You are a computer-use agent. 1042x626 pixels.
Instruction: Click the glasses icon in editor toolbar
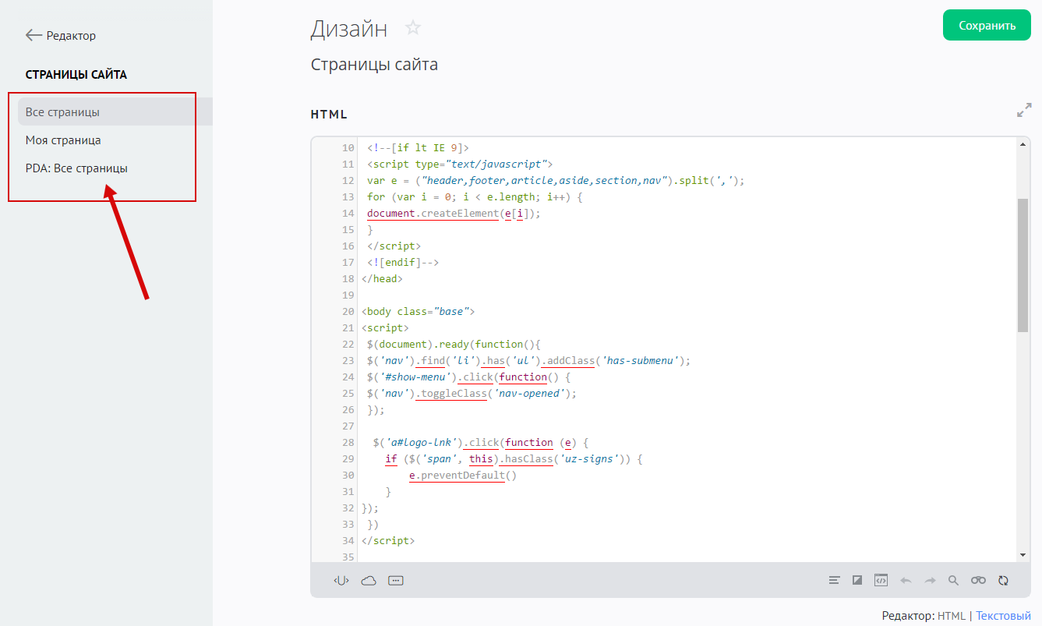click(978, 581)
